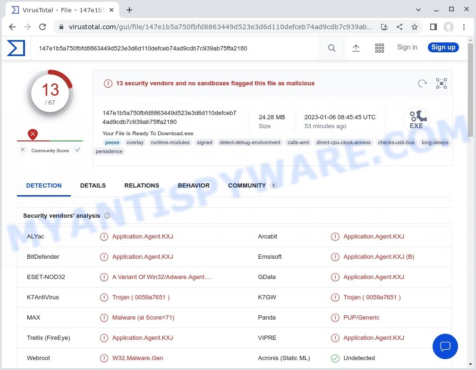Click the red community score marker
The width and height of the screenshot is (476, 370).
click(x=33, y=134)
